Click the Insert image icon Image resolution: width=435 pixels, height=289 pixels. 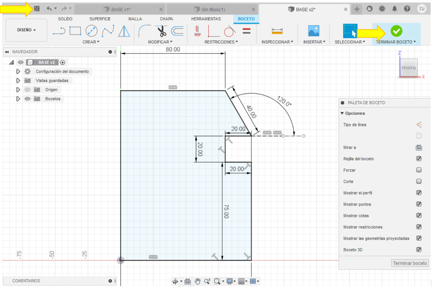(x=314, y=31)
